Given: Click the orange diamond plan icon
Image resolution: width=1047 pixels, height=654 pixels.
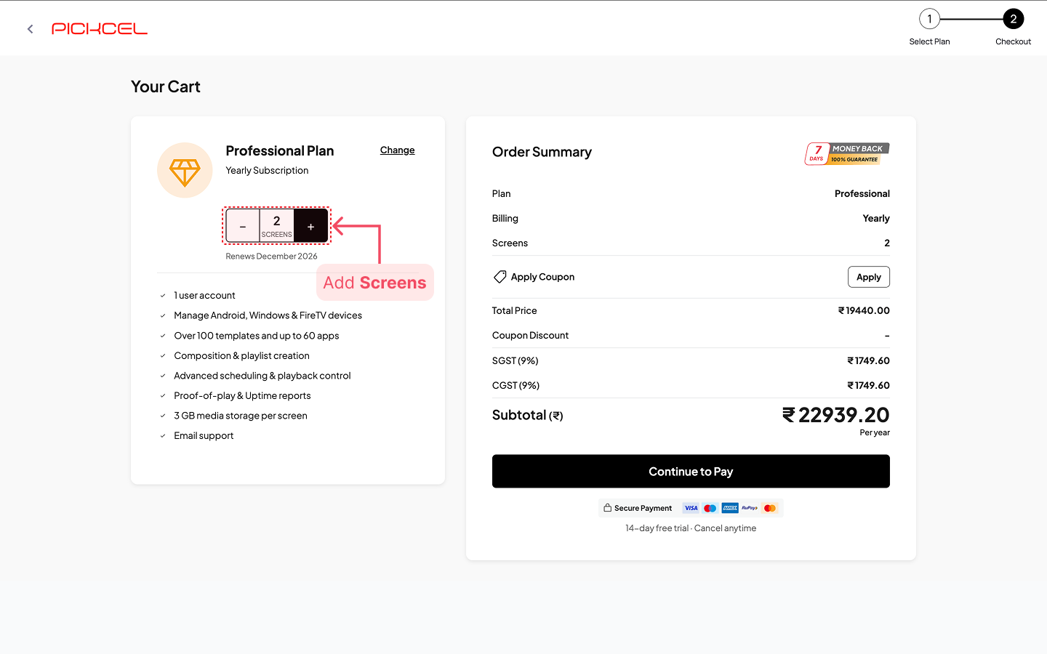Looking at the screenshot, I should tap(185, 171).
